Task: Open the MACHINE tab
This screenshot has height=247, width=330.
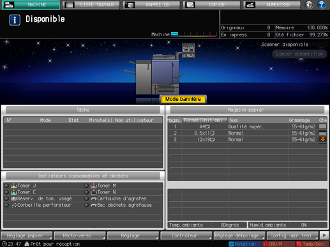Action: pos(31,4)
